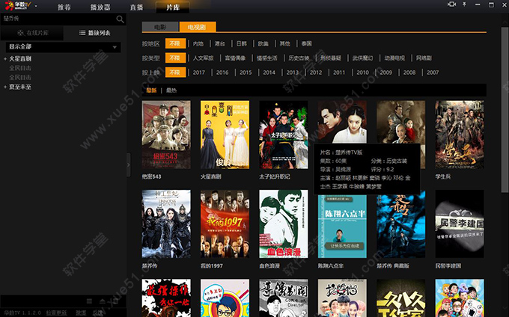This screenshot has height=317, width=509.
Task: Open the 血色浪漫 poster
Action: click(284, 224)
